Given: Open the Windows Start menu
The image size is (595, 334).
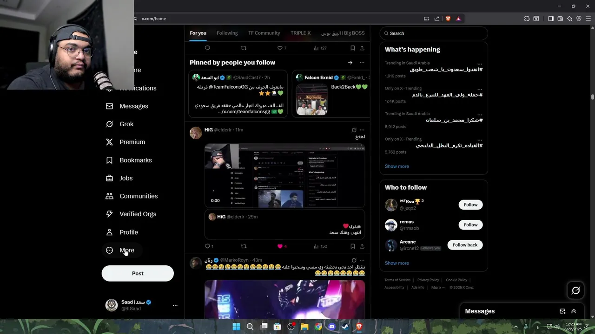Looking at the screenshot, I should 236,327.
